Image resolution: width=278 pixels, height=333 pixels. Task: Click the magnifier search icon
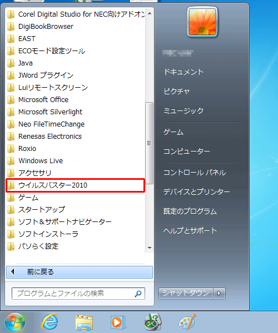[138, 294]
